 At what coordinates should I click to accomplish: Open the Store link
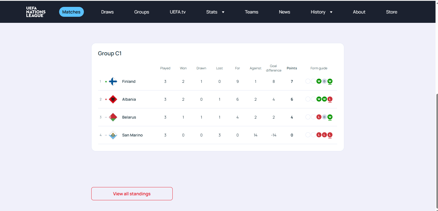coord(392,12)
